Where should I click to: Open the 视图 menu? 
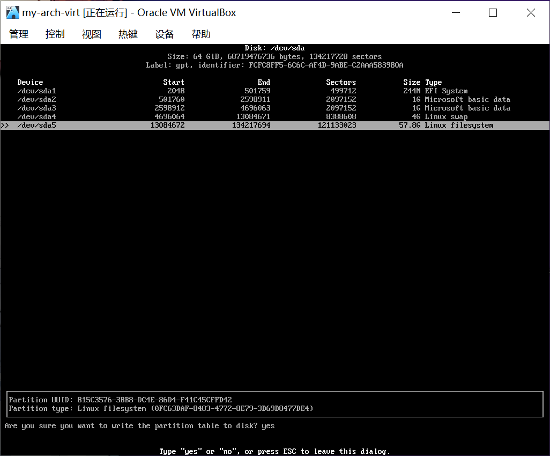point(91,34)
